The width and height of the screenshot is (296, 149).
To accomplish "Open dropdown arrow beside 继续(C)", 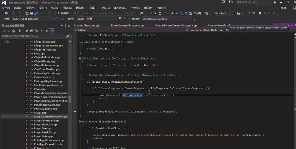I will pyautogui.click(x=71, y=13).
